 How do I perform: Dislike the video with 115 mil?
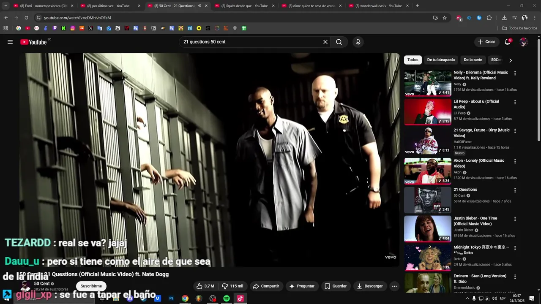coord(232,286)
